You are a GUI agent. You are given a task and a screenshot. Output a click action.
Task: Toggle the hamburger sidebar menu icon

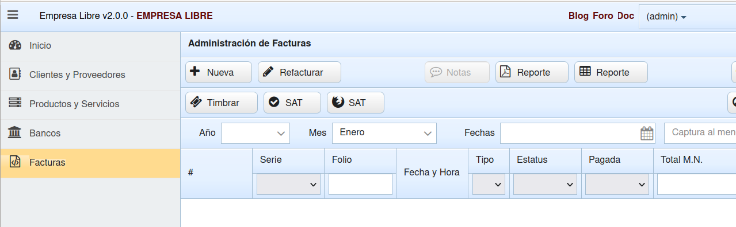click(13, 15)
